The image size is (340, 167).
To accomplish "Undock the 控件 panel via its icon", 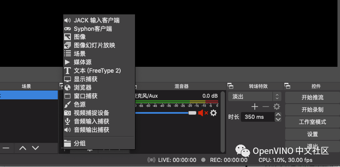I will (287, 86).
